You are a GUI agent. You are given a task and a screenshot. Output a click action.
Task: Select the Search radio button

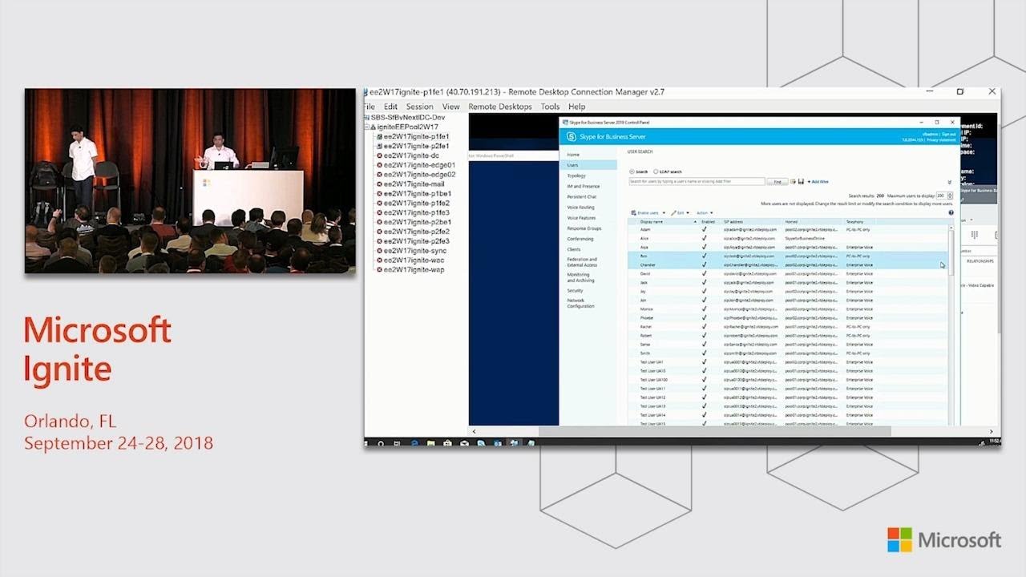click(x=632, y=171)
